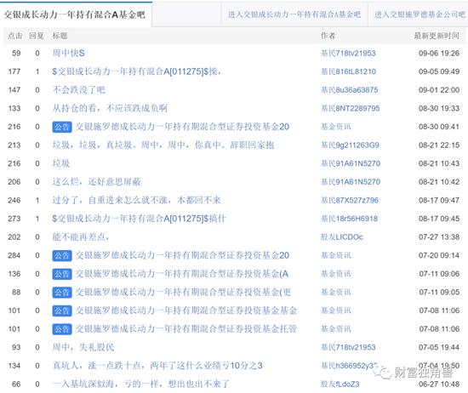The width and height of the screenshot is (468, 393).
Task: Click the 回复 column header
Action: click(x=37, y=36)
